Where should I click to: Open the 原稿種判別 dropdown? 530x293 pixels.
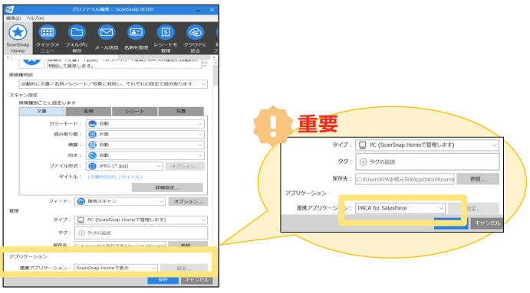tap(114, 84)
